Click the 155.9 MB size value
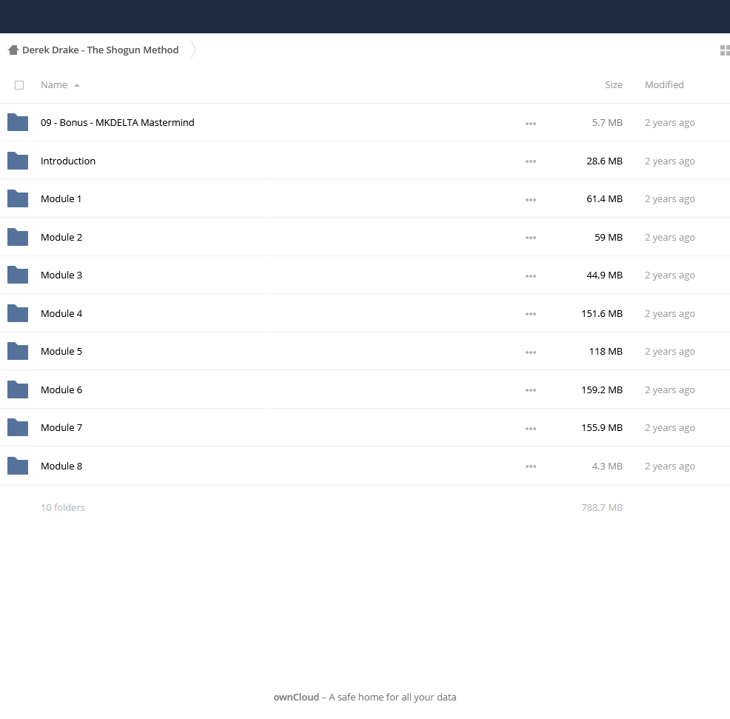Viewport: 730px width, 719px height. (602, 428)
